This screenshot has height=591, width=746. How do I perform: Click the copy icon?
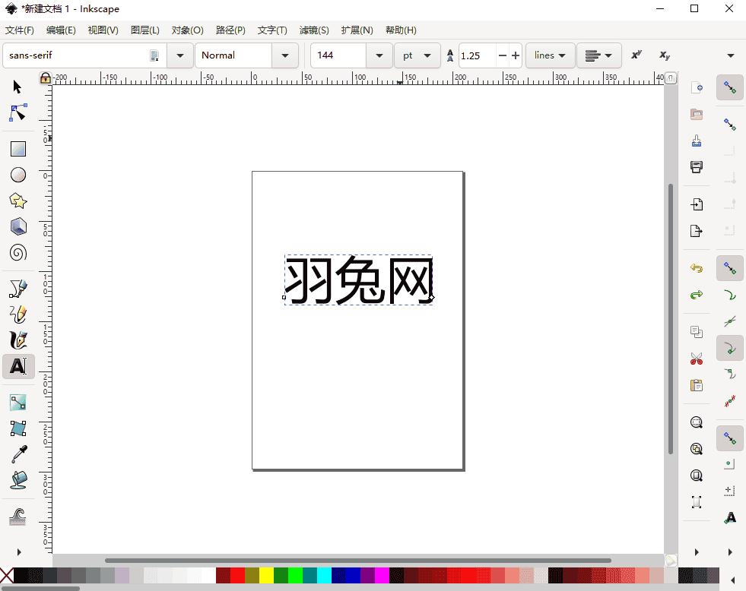(x=697, y=332)
